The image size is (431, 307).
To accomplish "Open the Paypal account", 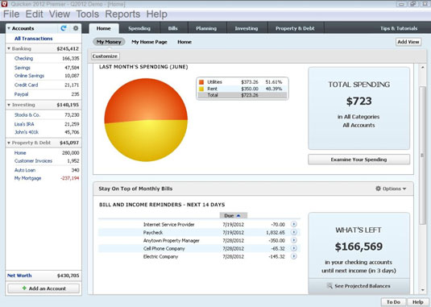I will click(21, 94).
